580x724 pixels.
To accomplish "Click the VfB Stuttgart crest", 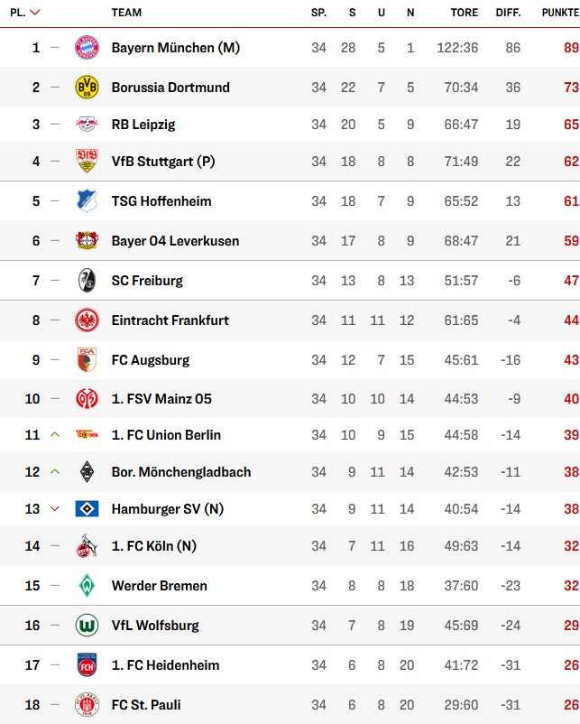I will pyautogui.click(x=87, y=162).
